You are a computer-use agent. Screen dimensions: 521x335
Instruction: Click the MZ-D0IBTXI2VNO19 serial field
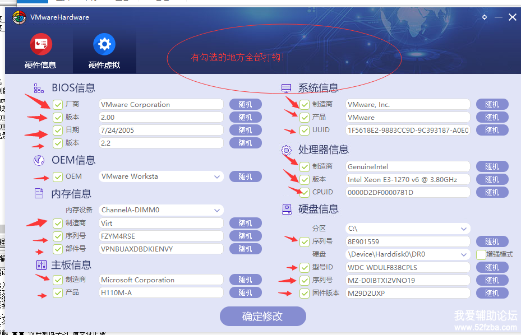(x=408, y=280)
